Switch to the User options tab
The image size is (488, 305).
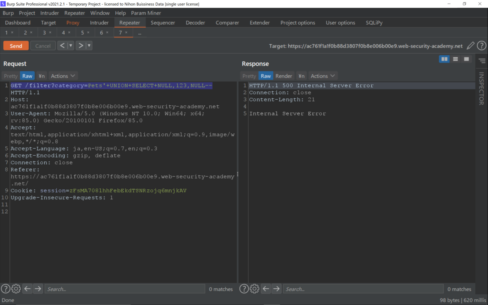tap(340, 23)
